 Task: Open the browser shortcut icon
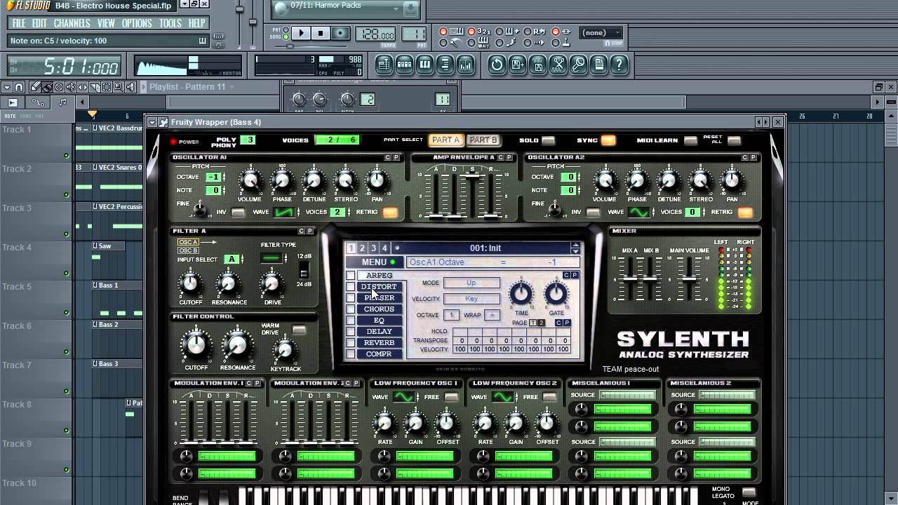pyautogui.click(x=445, y=65)
